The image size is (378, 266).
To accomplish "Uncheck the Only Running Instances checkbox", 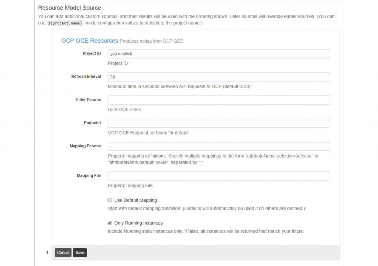I will pos(110,223).
